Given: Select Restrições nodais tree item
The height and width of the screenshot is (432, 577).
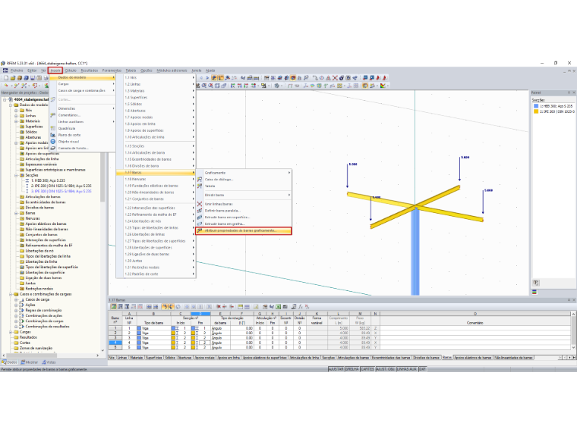Looking at the screenshot, I should pyautogui.click(x=39, y=289).
